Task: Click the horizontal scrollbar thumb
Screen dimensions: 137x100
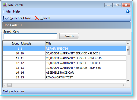Action: (9, 85)
